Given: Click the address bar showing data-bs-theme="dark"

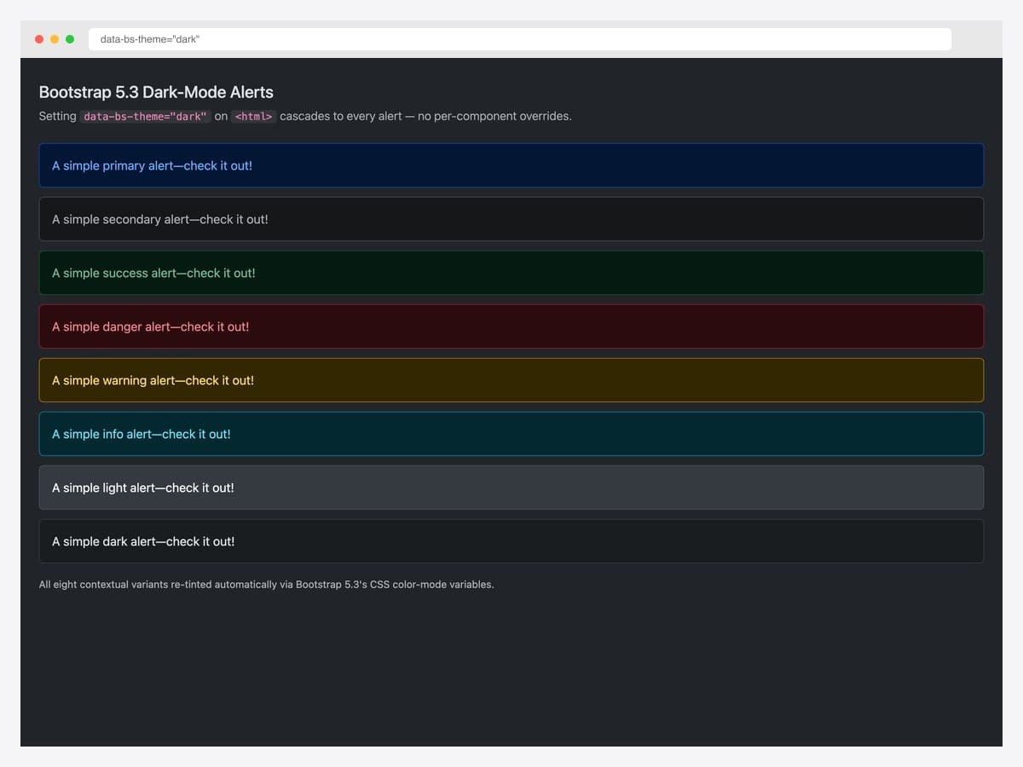Looking at the screenshot, I should pyautogui.click(x=519, y=39).
